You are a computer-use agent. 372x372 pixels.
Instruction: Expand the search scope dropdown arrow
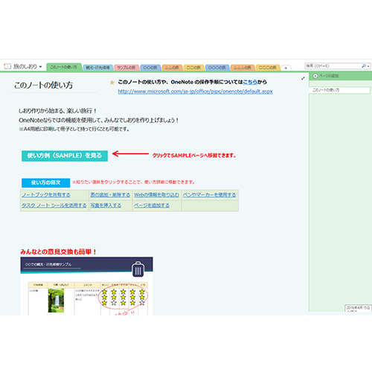click(368, 66)
